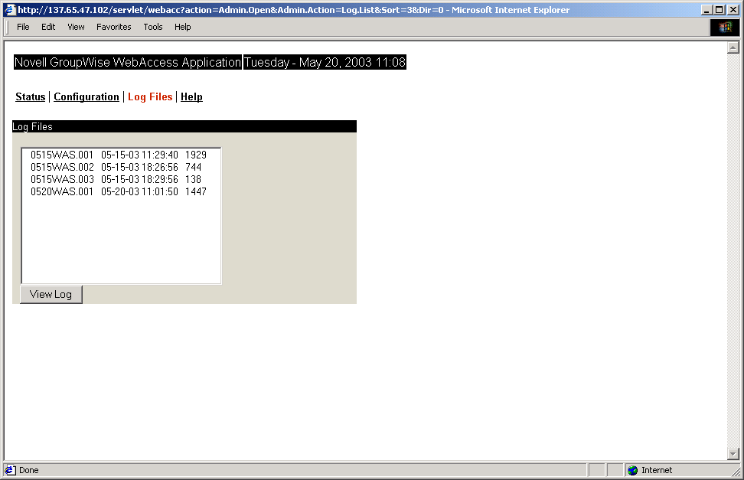The height and width of the screenshot is (480, 744).
Task: Open the Configuration link
Action: point(86,96)
